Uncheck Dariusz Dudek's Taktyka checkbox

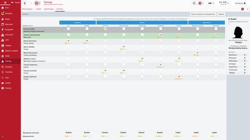pyautogui.click(x=105, y=29)
